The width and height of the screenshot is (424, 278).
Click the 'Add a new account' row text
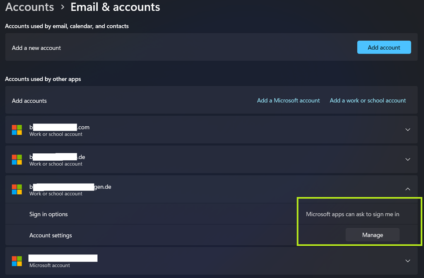click(x=36, y=48)
